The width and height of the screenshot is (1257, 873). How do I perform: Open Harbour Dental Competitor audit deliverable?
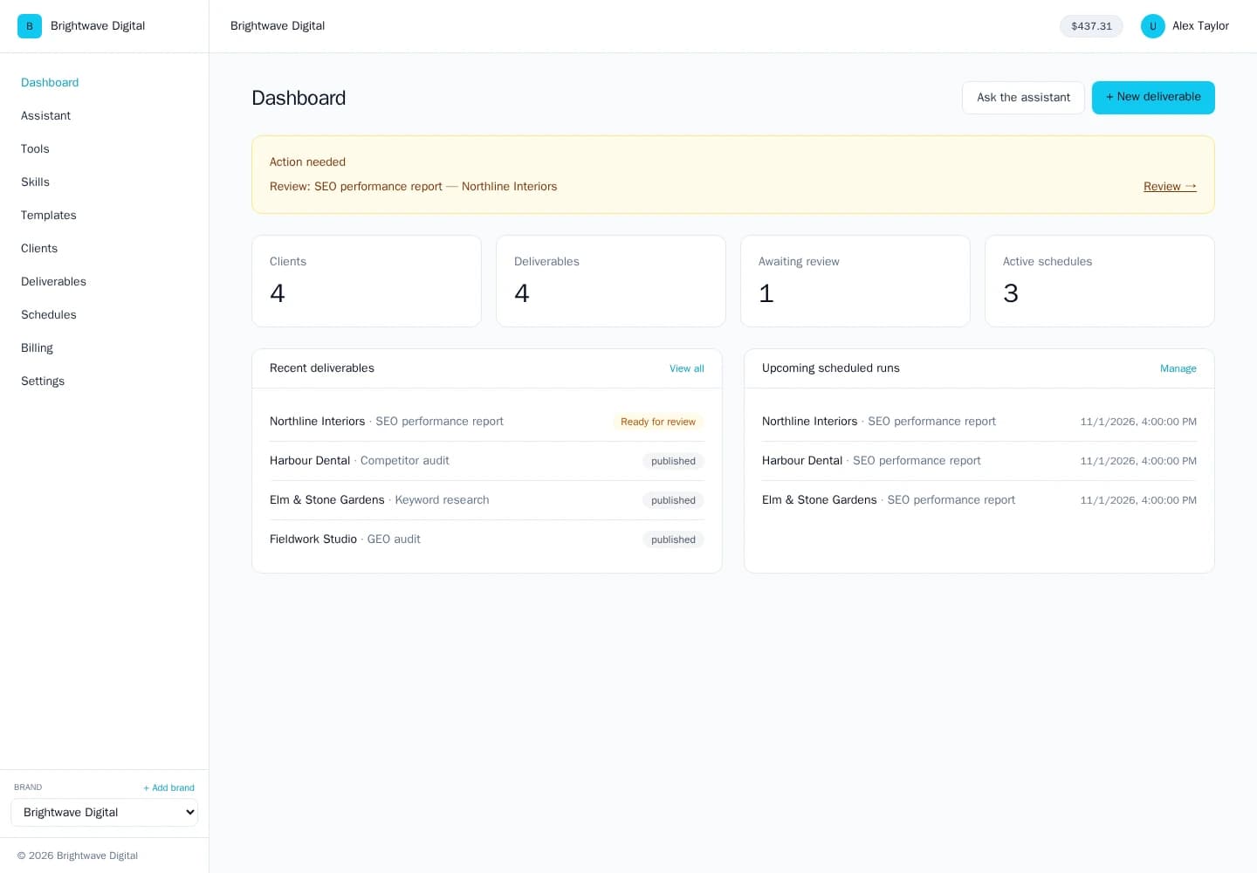click(x=487, y=461)
